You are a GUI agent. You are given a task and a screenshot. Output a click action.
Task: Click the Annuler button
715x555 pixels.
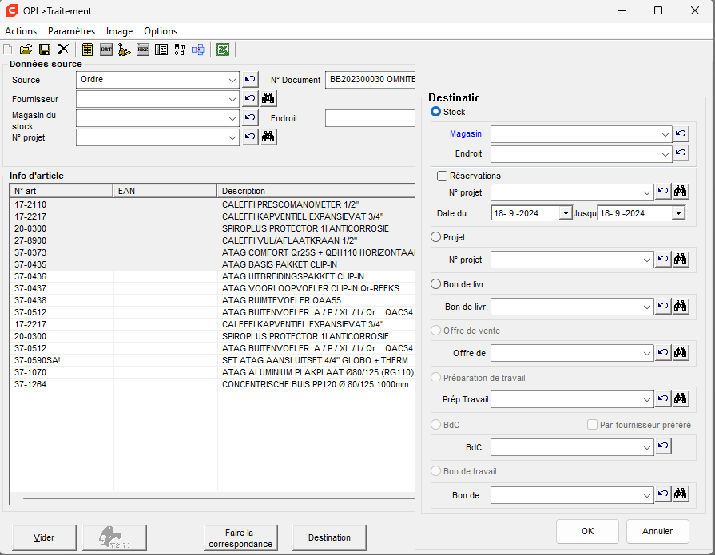point(657,531)
